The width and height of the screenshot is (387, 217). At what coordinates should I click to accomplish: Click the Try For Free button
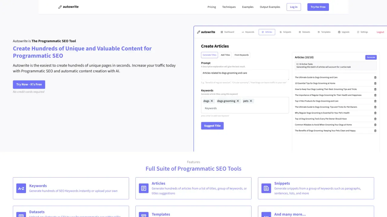[318, 7]
